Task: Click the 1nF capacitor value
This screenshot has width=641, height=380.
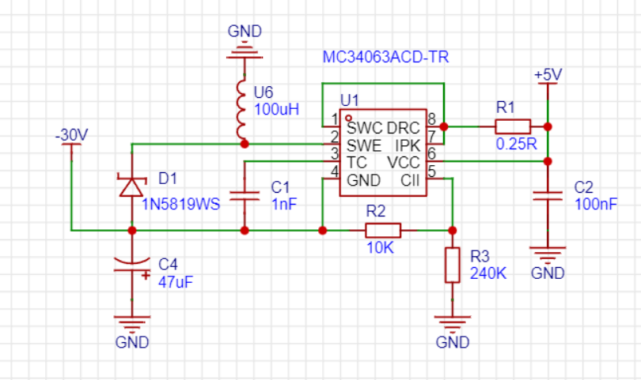Action: [284, 204]
